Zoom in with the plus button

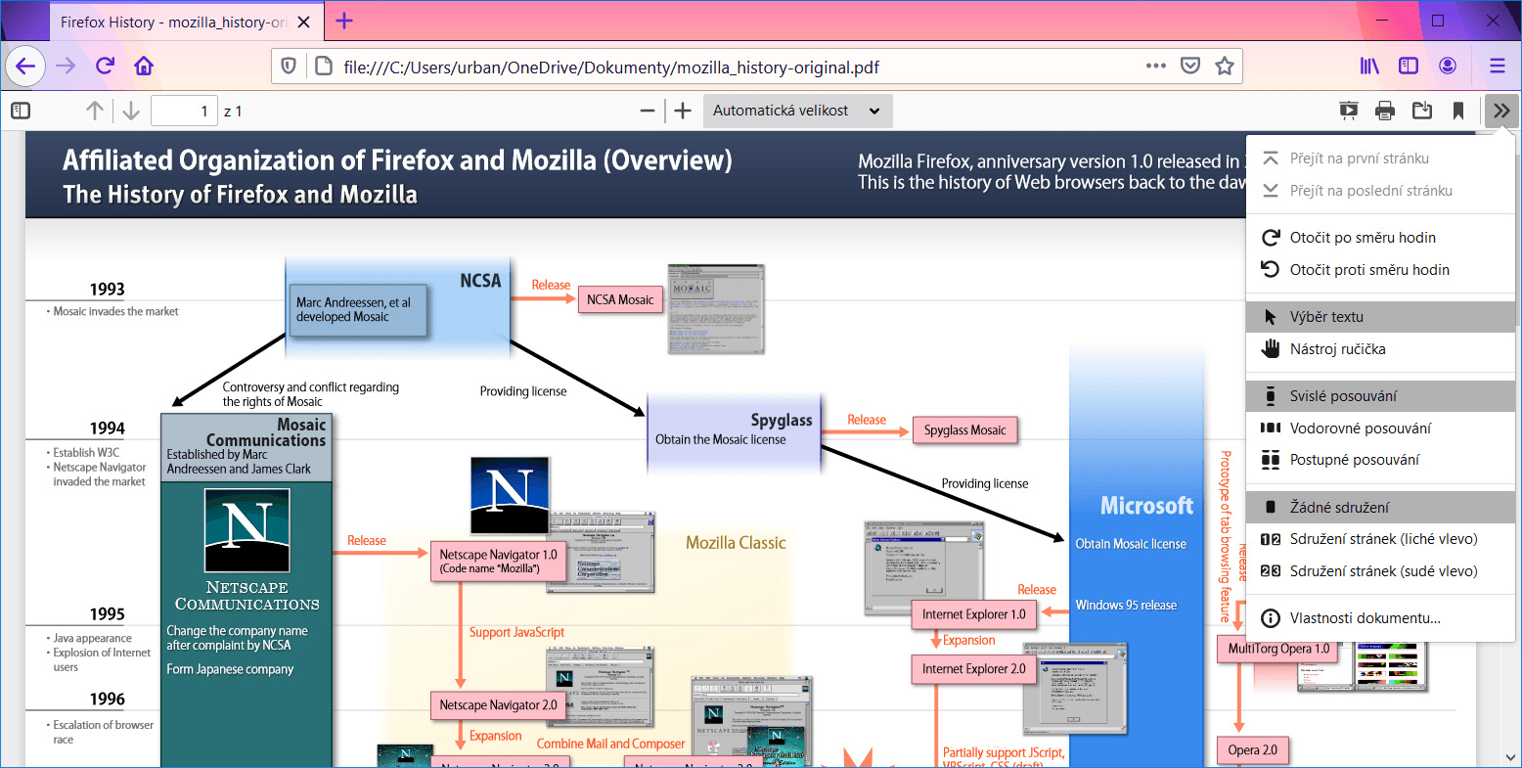click(683, 111)
